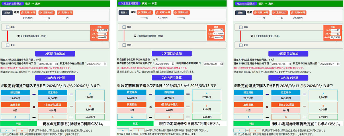Select 経路1 label in the 14,640円 panel
344x136 pixels.
click(x=7, y=13)
